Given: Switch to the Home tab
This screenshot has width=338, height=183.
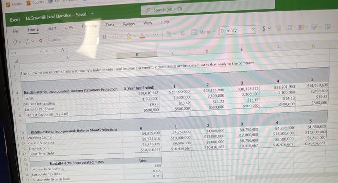Looking at the screenshot, I should (x=33, y=30).
